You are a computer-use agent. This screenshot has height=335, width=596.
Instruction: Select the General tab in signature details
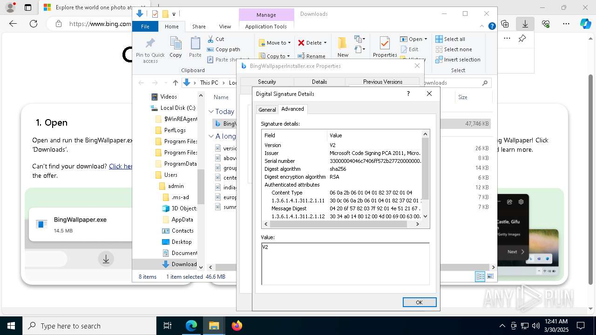[267, 110]
